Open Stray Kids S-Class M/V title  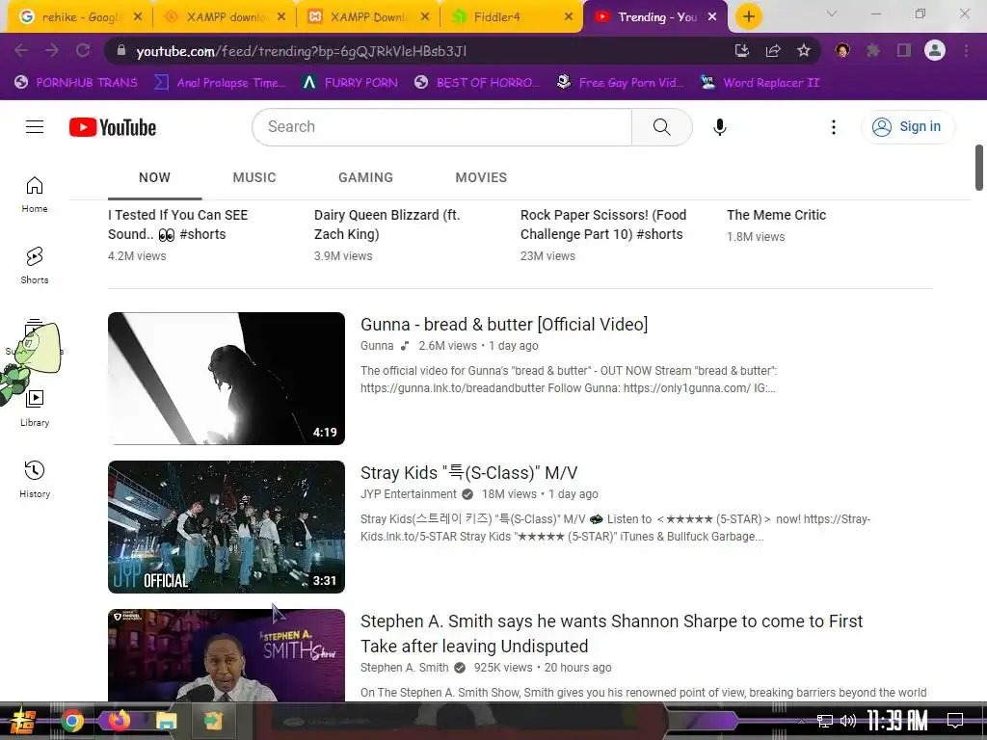click(469, 473)
